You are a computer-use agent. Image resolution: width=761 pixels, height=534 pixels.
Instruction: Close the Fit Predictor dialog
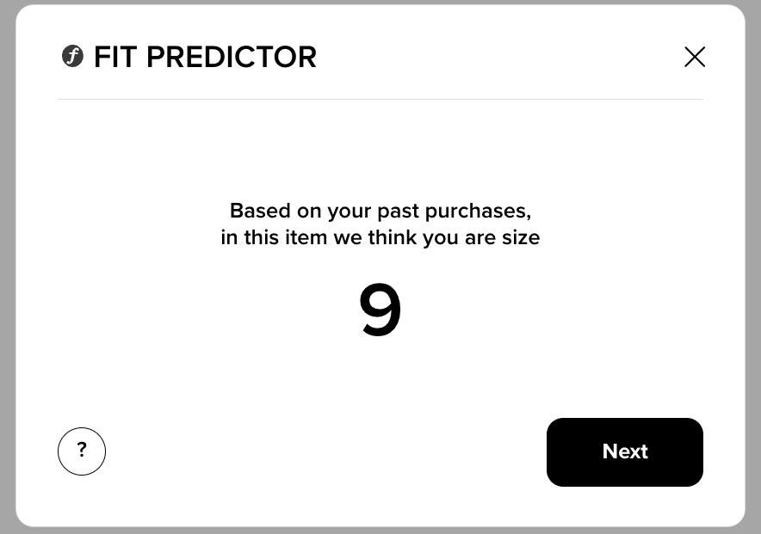pyautogui.click(x=695, y=57)
